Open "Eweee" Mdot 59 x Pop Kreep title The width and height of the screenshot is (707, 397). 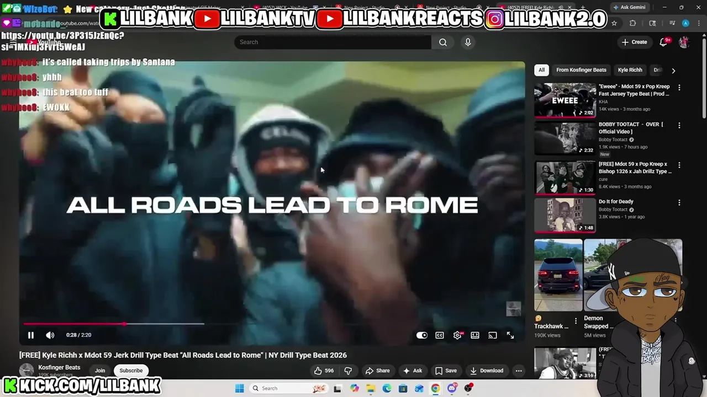click(634, 90)
